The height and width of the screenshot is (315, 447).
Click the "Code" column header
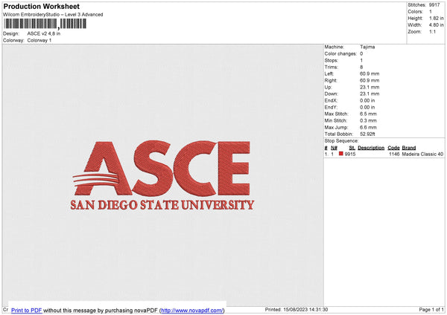pos(393,148)
